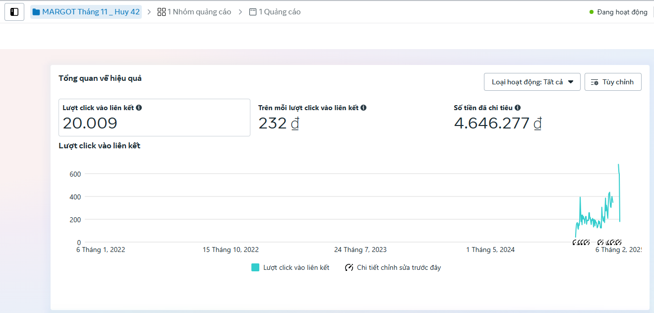The width and height of the screenshot is (654, 313).
Task: Open info icon beside Số tiền đã chi tiêu
Action: pyautogui.click(x=518, y=108)
